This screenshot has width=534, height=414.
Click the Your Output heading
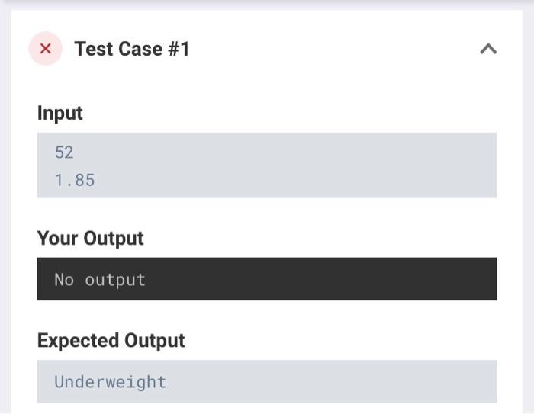[x=90, y=239]
